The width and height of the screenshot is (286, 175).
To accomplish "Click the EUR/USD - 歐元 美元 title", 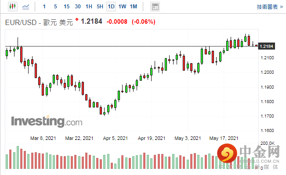I will 39,22.
